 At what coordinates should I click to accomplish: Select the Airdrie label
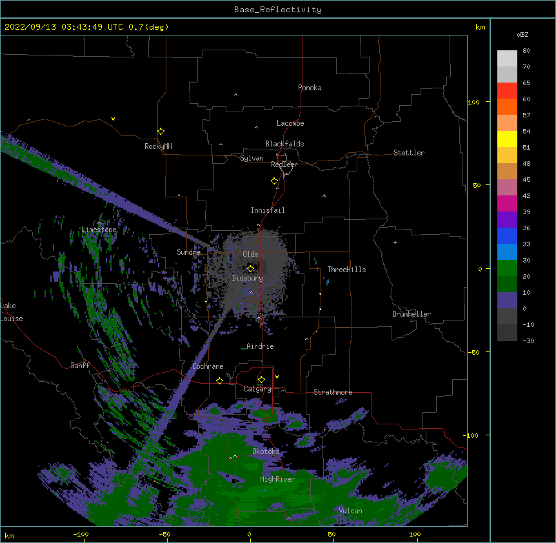[260, 346]
